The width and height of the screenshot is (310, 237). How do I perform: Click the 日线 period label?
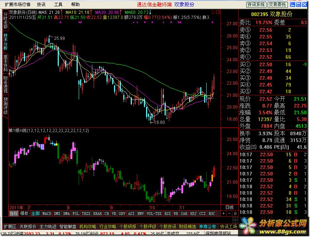229,207
